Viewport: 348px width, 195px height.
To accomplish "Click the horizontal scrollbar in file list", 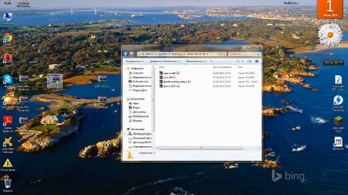I will point(201,148).
